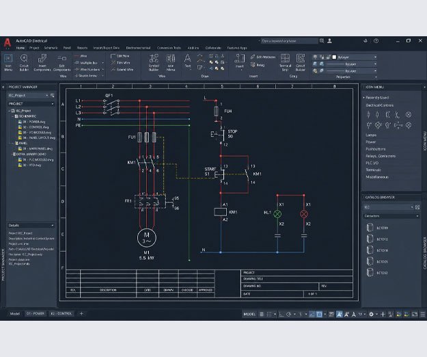Click the Wire button in ribbon
427x357 pixels.
click(81, 56)
